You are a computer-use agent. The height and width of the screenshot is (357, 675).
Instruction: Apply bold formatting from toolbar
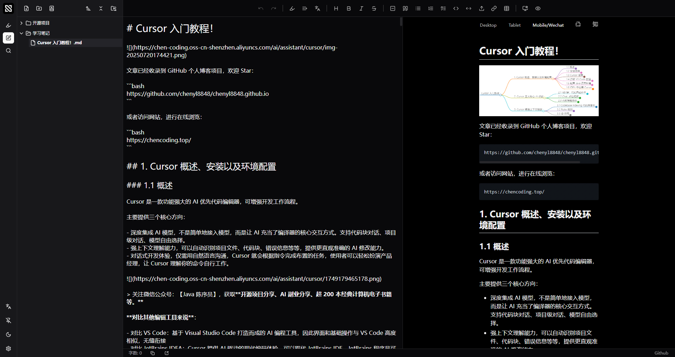[x=349, y=8]
